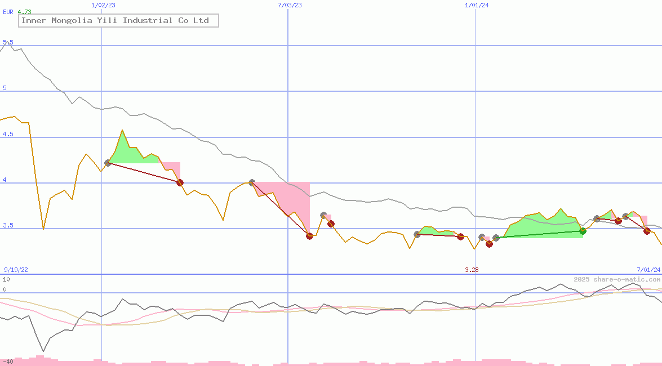
Task: Click the 7/01/24 end date label
Action: (648, 270)
